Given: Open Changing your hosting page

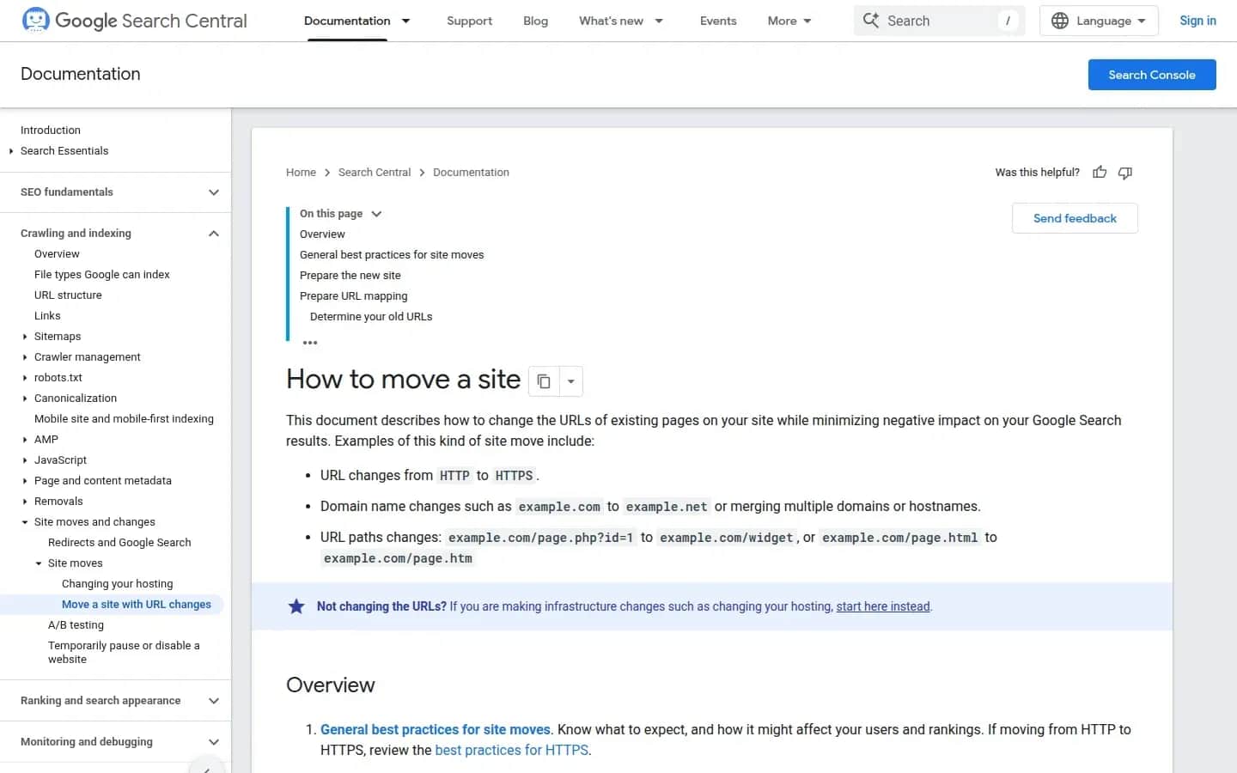Looking at the screenshot, I should (117, 584).
